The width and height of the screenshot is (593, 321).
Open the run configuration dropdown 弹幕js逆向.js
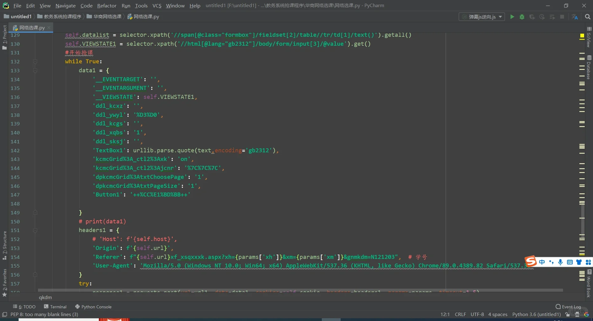point(482,17)
